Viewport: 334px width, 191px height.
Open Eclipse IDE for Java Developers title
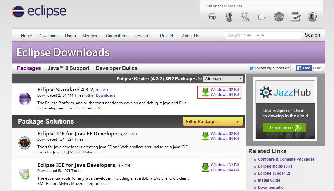click(76, 165)
